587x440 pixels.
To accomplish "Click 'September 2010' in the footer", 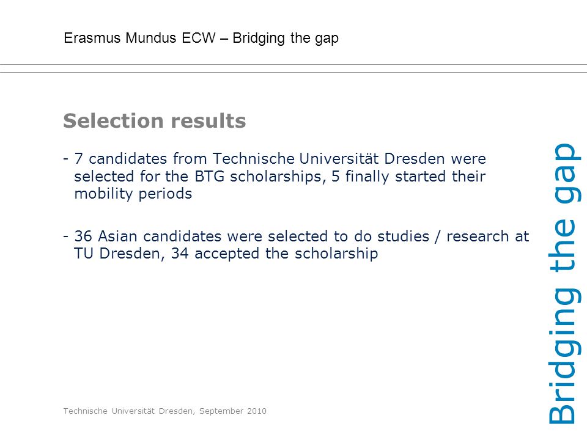I will pyautogui.click(x=233, y=411).
